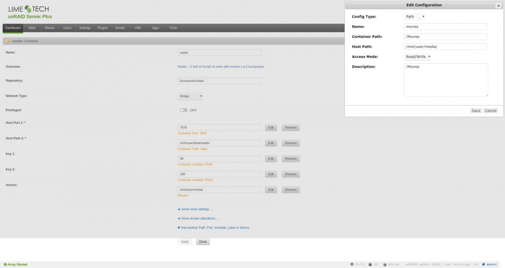Expand Show docker allocations
Screen dimensions: 505x268
click(198, 218)
